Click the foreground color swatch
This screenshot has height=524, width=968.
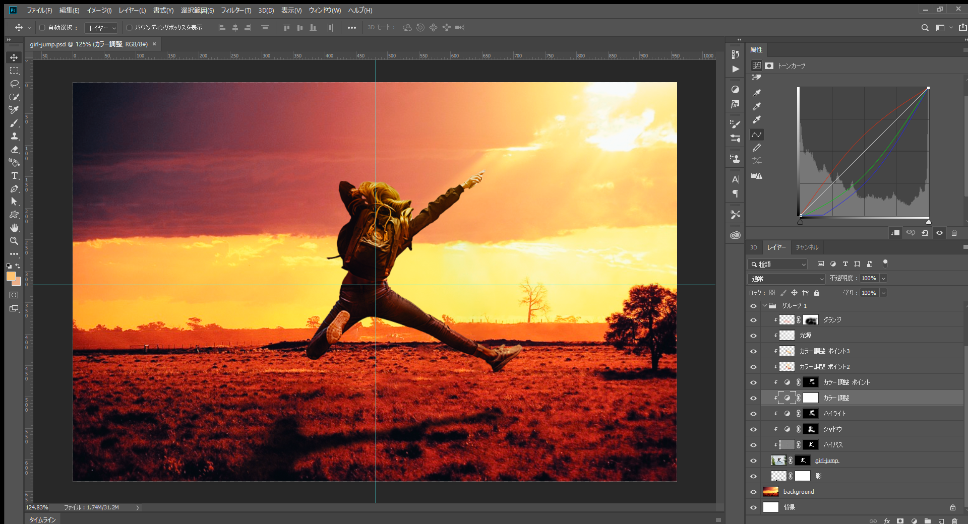point(11,276)
